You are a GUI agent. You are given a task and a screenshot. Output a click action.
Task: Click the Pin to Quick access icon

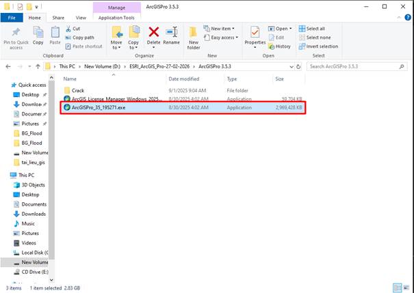click(x=15, y=34)
